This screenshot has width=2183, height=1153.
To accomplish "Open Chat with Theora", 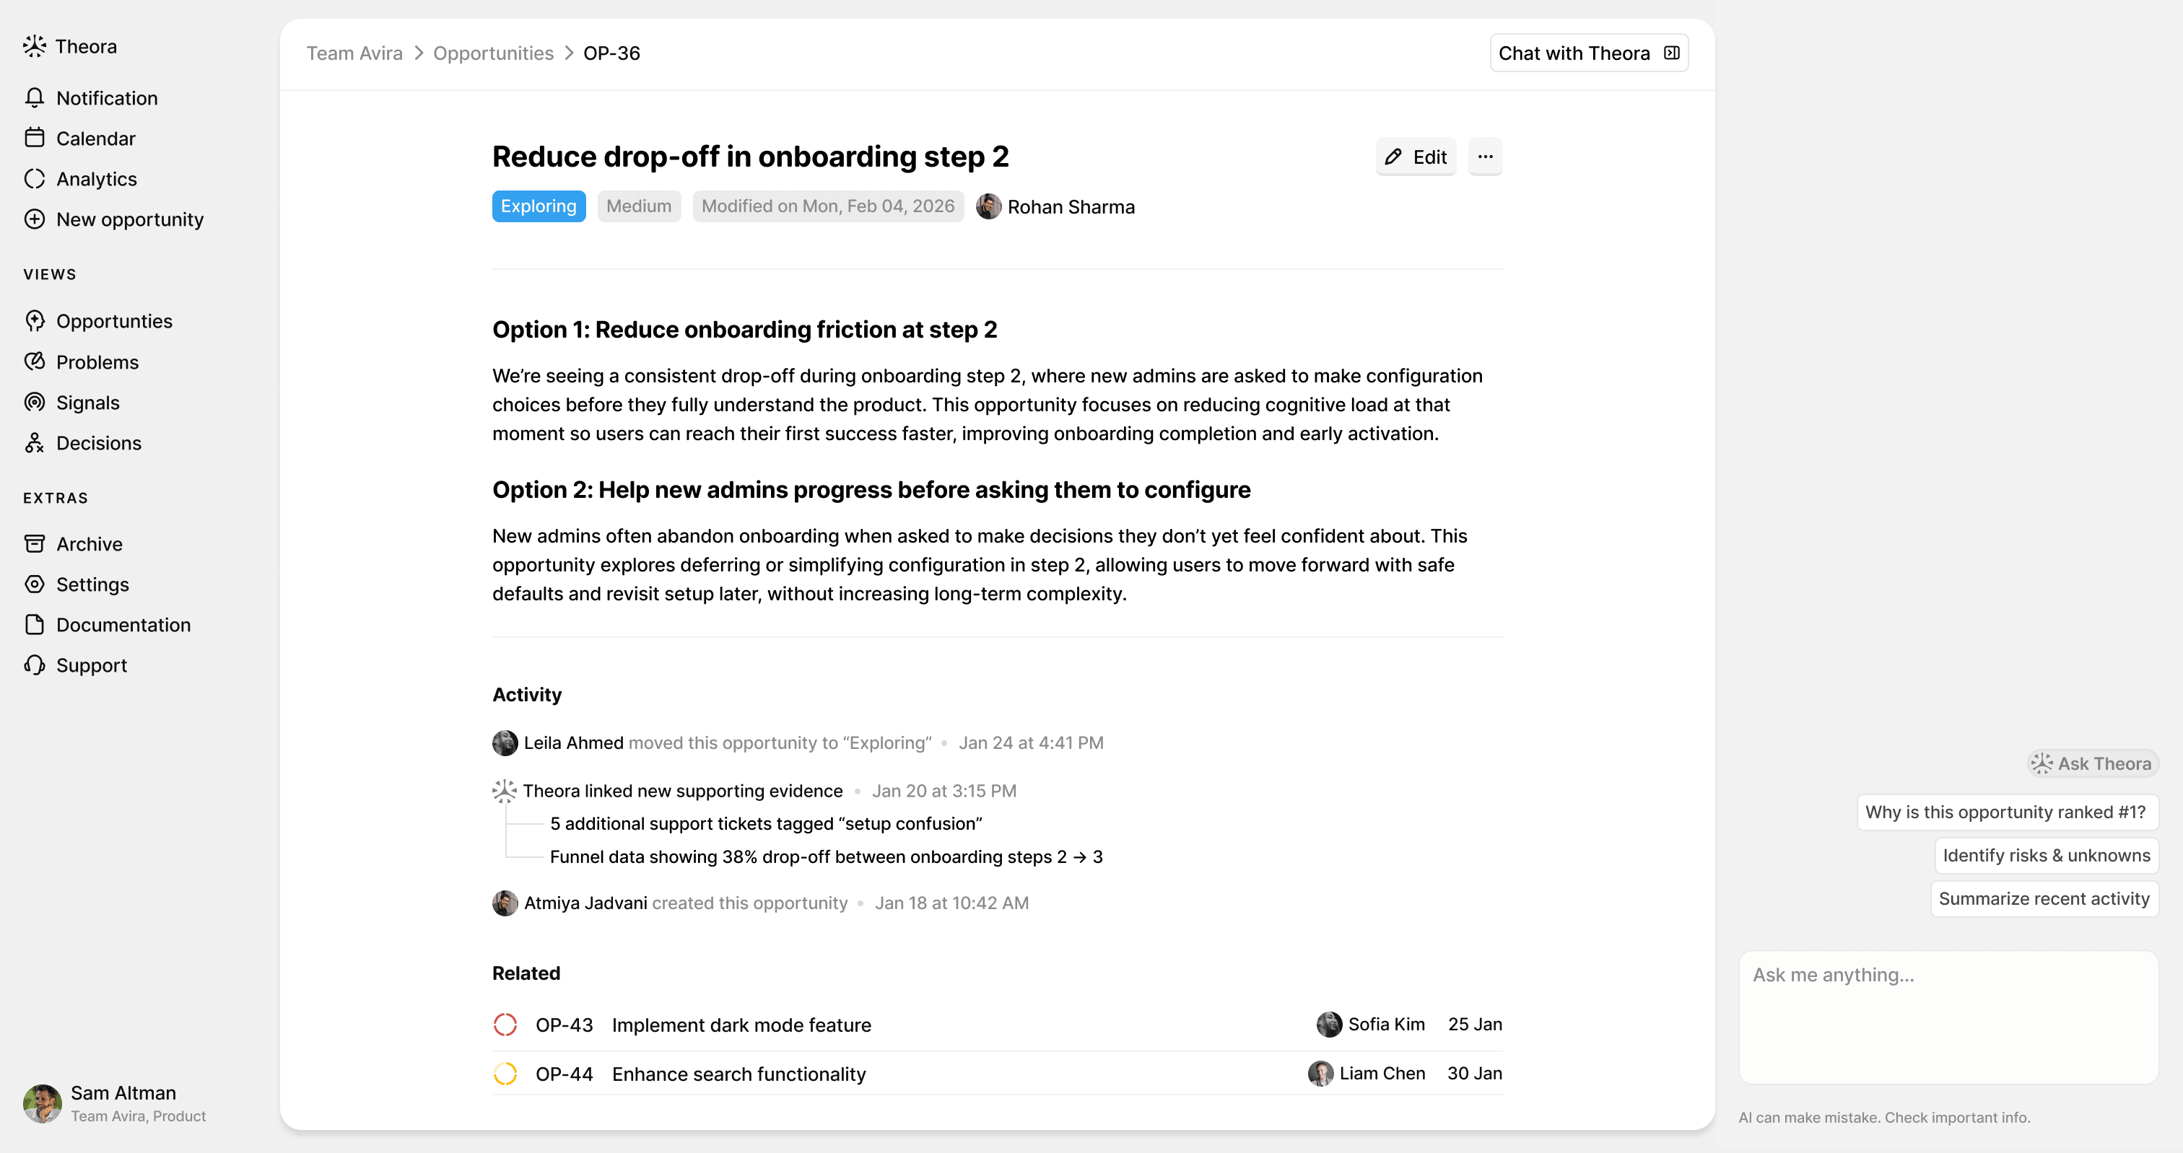I will pyautogui.click(x=1588, y=53).
